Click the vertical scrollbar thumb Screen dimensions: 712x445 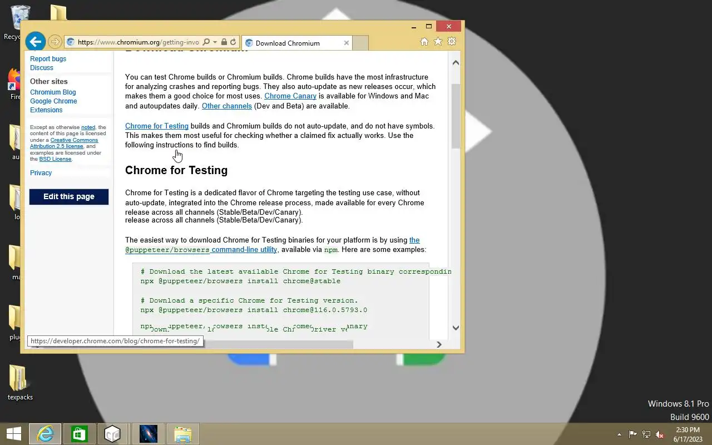tap(456, 116)
